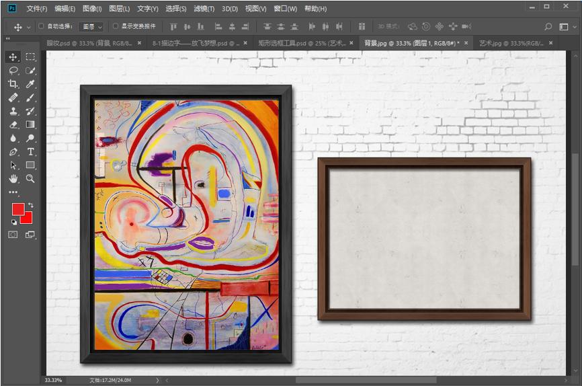Image resolution: width=582 pixels, height=386 pixels.
Task: Select the Hand tool
Action: 13,178
